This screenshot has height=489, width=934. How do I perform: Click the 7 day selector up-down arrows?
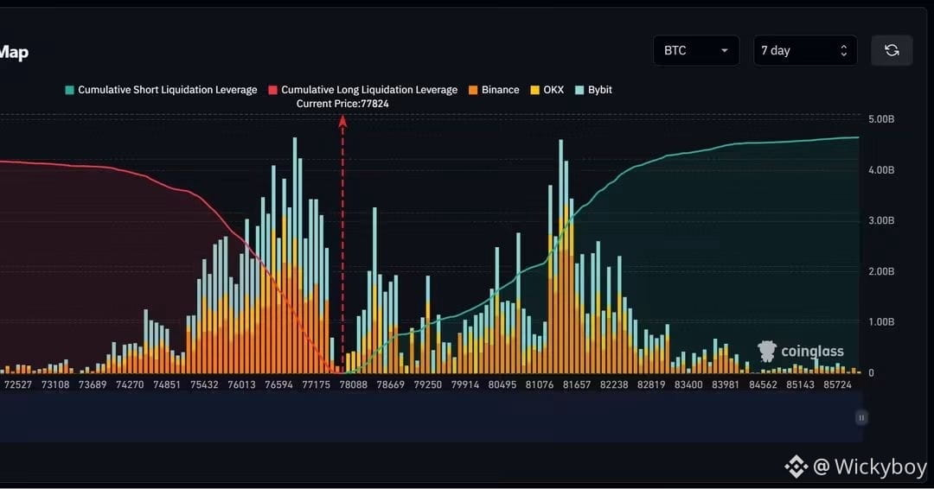coord(843,51)
